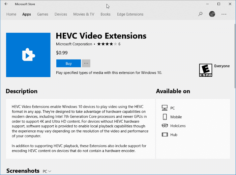The height and width of the screenshot is (175, 236).
Task: Click the HEVC Video Extensions app tile icon
Action: [x=28, y=55]
